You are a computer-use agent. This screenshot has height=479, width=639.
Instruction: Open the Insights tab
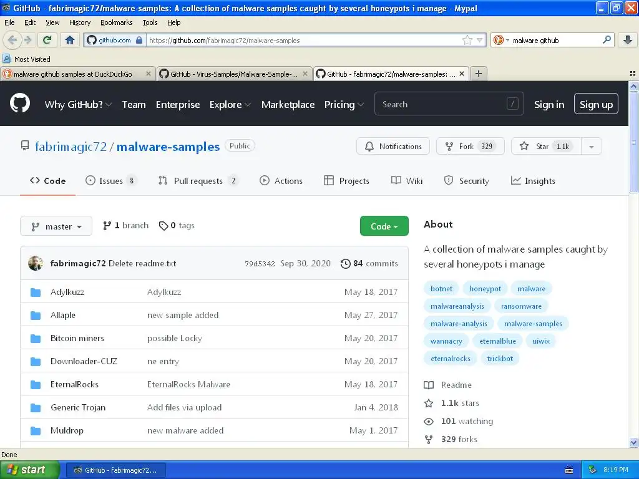pos(533,181)
